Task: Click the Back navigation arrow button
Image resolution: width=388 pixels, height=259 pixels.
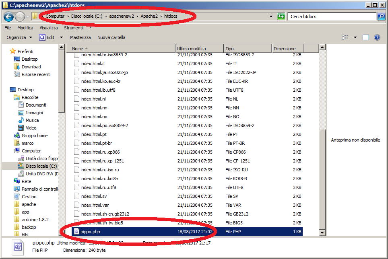Action: click(9, 16)
